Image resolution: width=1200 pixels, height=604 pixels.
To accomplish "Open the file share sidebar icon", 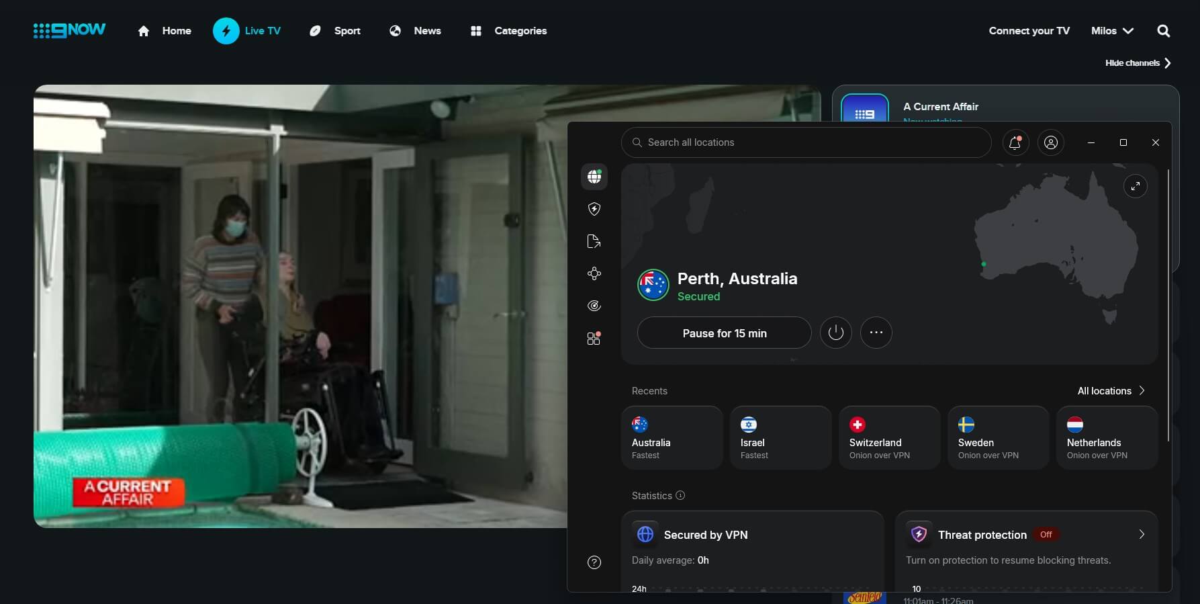I will pyautogui.click(x=594, y=241).
